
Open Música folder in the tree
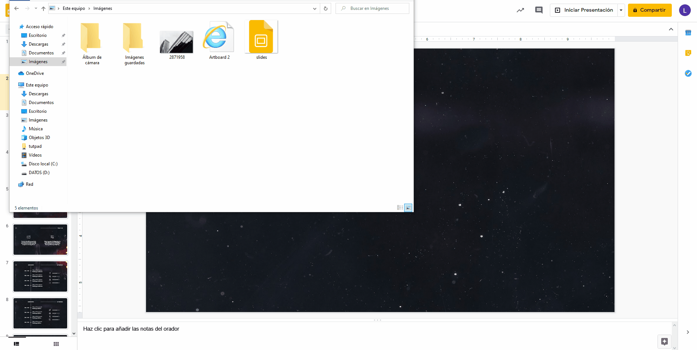point(35,129)
